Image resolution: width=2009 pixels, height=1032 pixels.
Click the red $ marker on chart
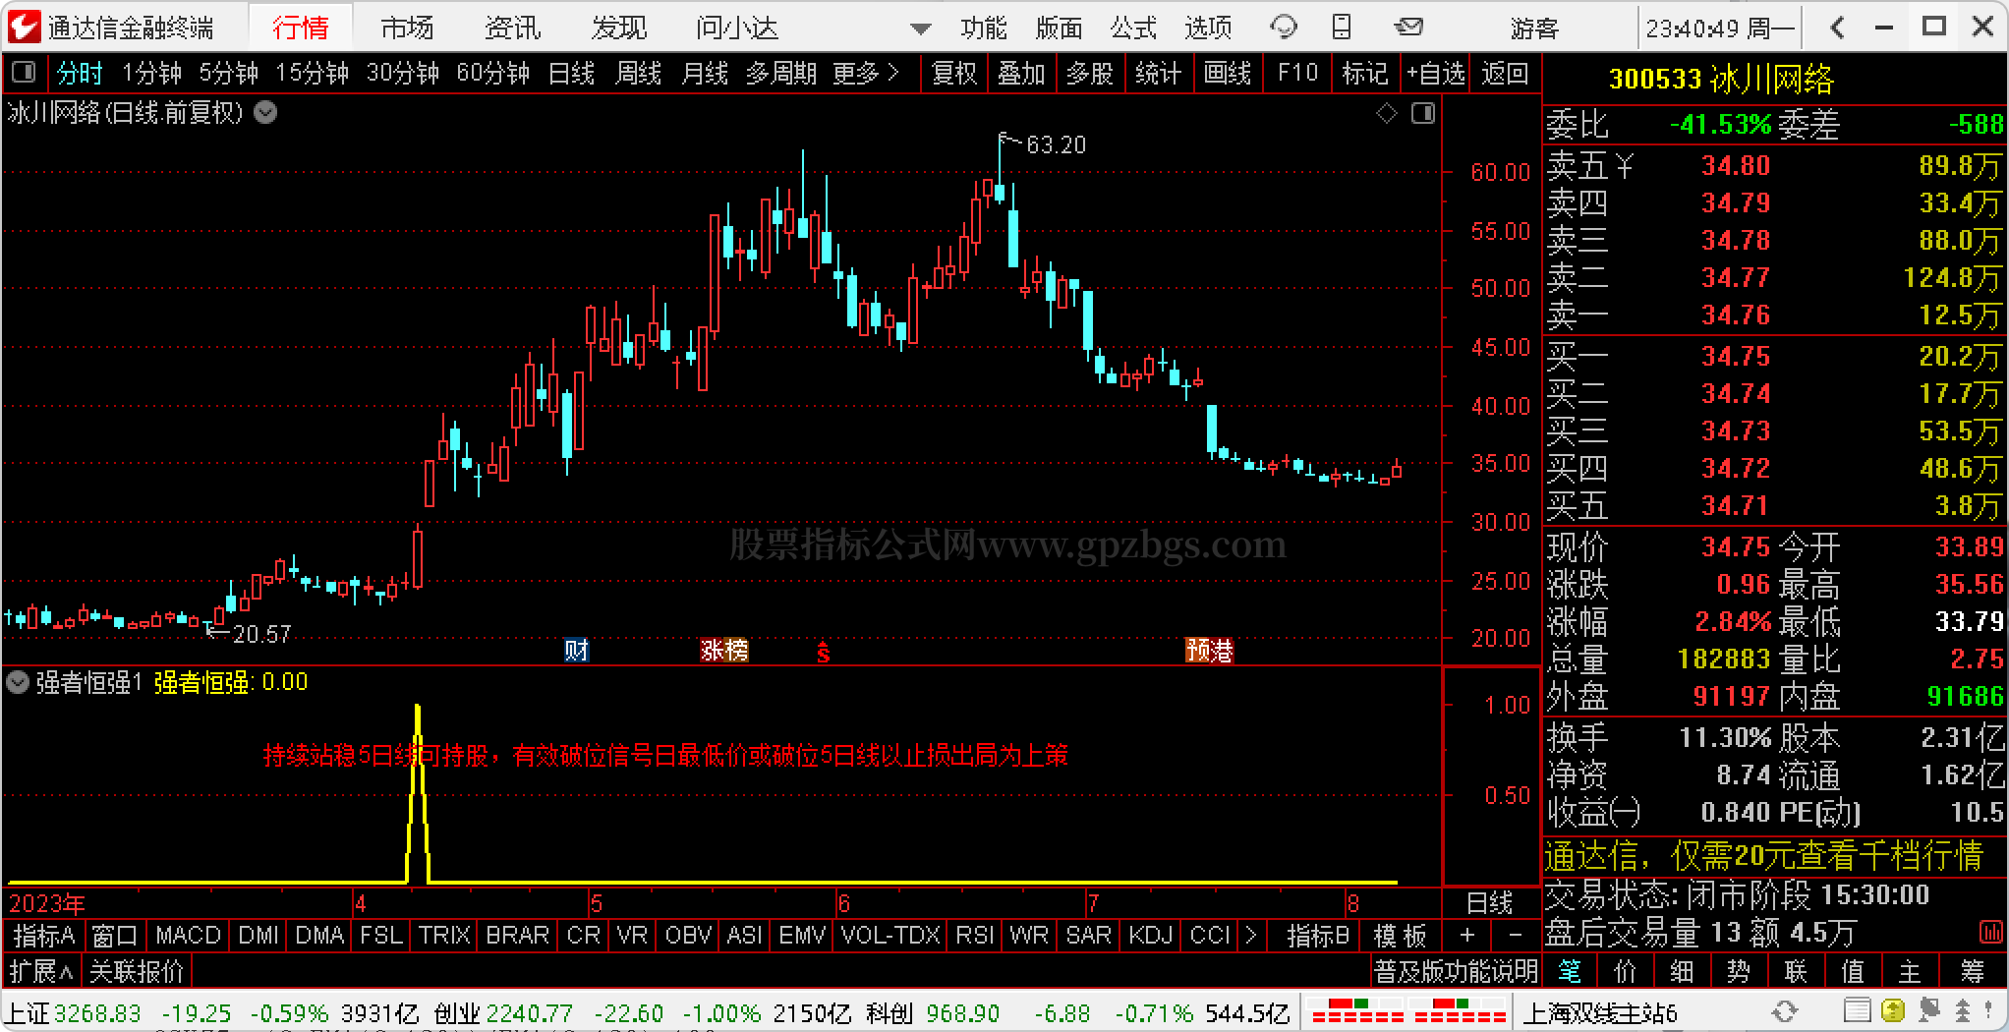pyautogui.click(x=824, y=651)
